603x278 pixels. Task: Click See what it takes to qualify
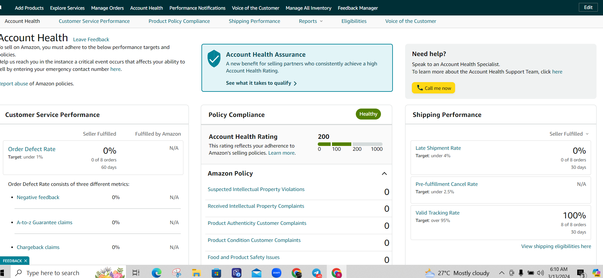(261, 83)
